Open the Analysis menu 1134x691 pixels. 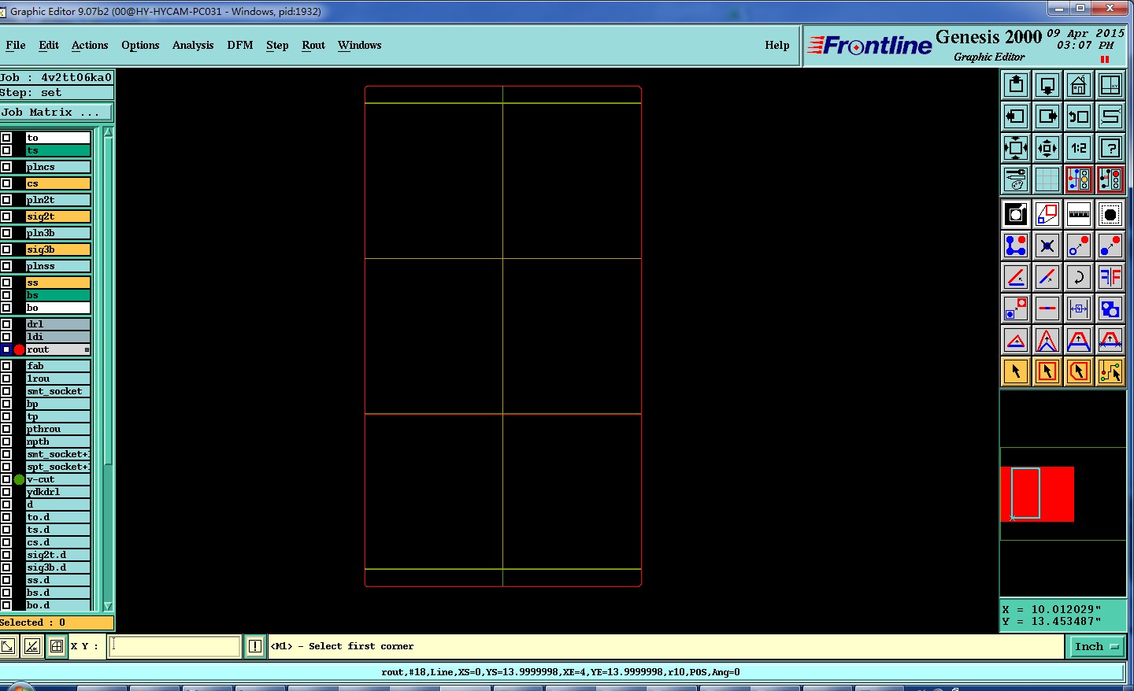pyautogui.click(x=193, y=45)
